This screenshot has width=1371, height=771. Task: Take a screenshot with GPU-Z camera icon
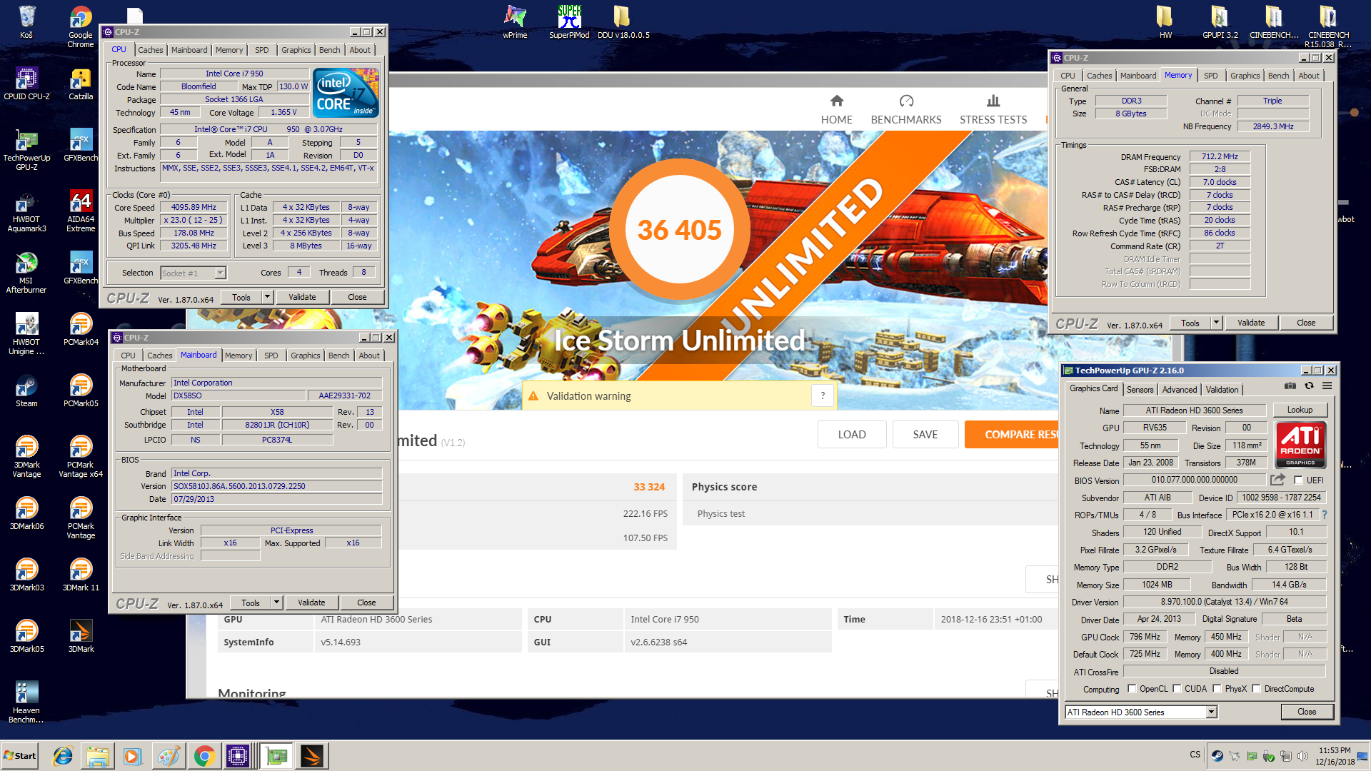click(1290, 385)
